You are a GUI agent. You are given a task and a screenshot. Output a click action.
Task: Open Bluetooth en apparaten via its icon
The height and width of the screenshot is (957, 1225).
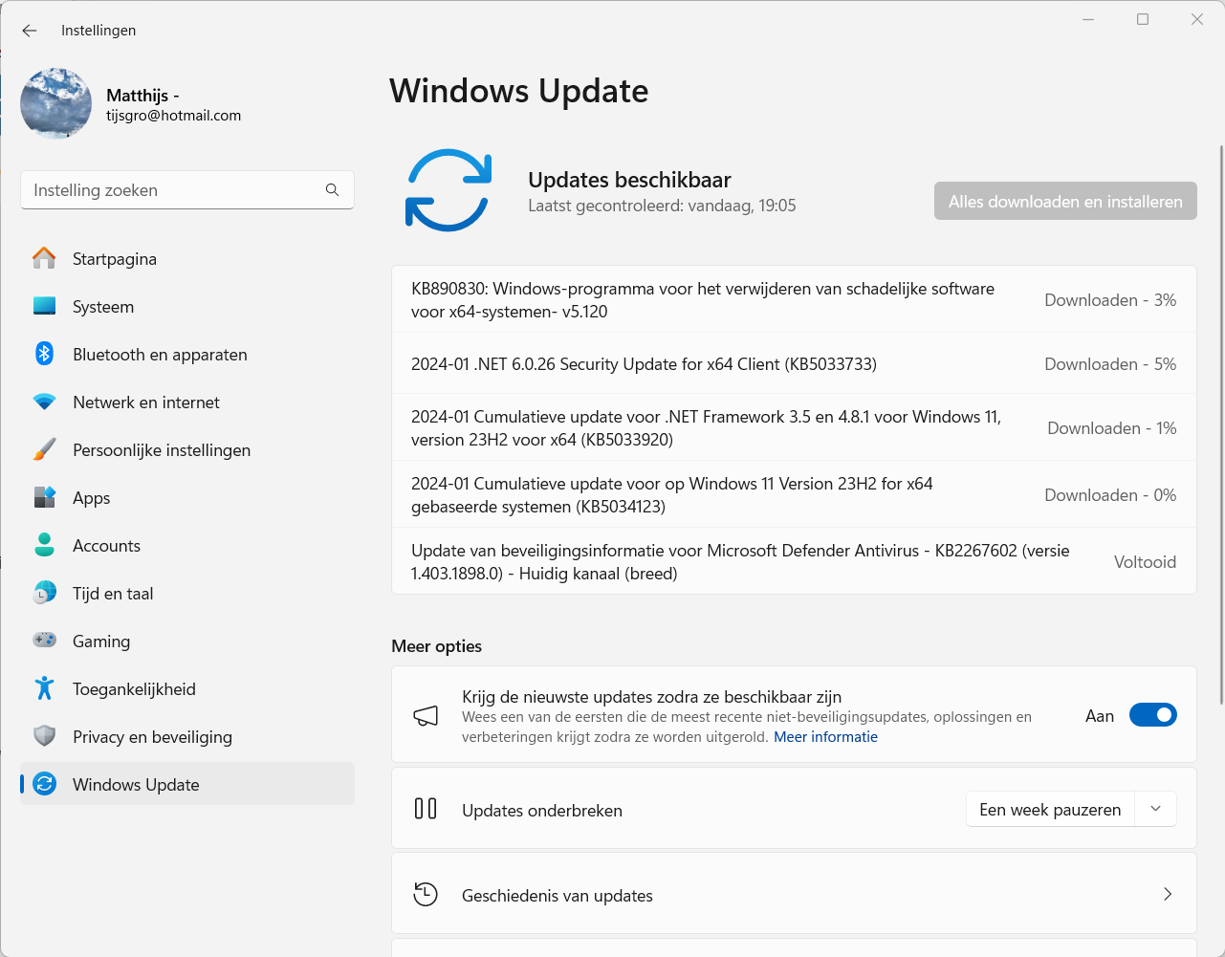[44, 354]
